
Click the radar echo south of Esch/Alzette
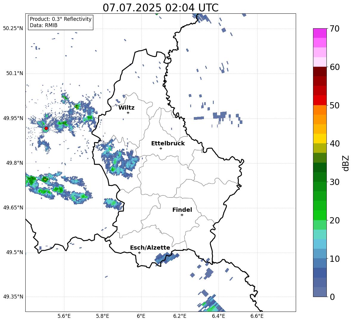tap(167, 259)
